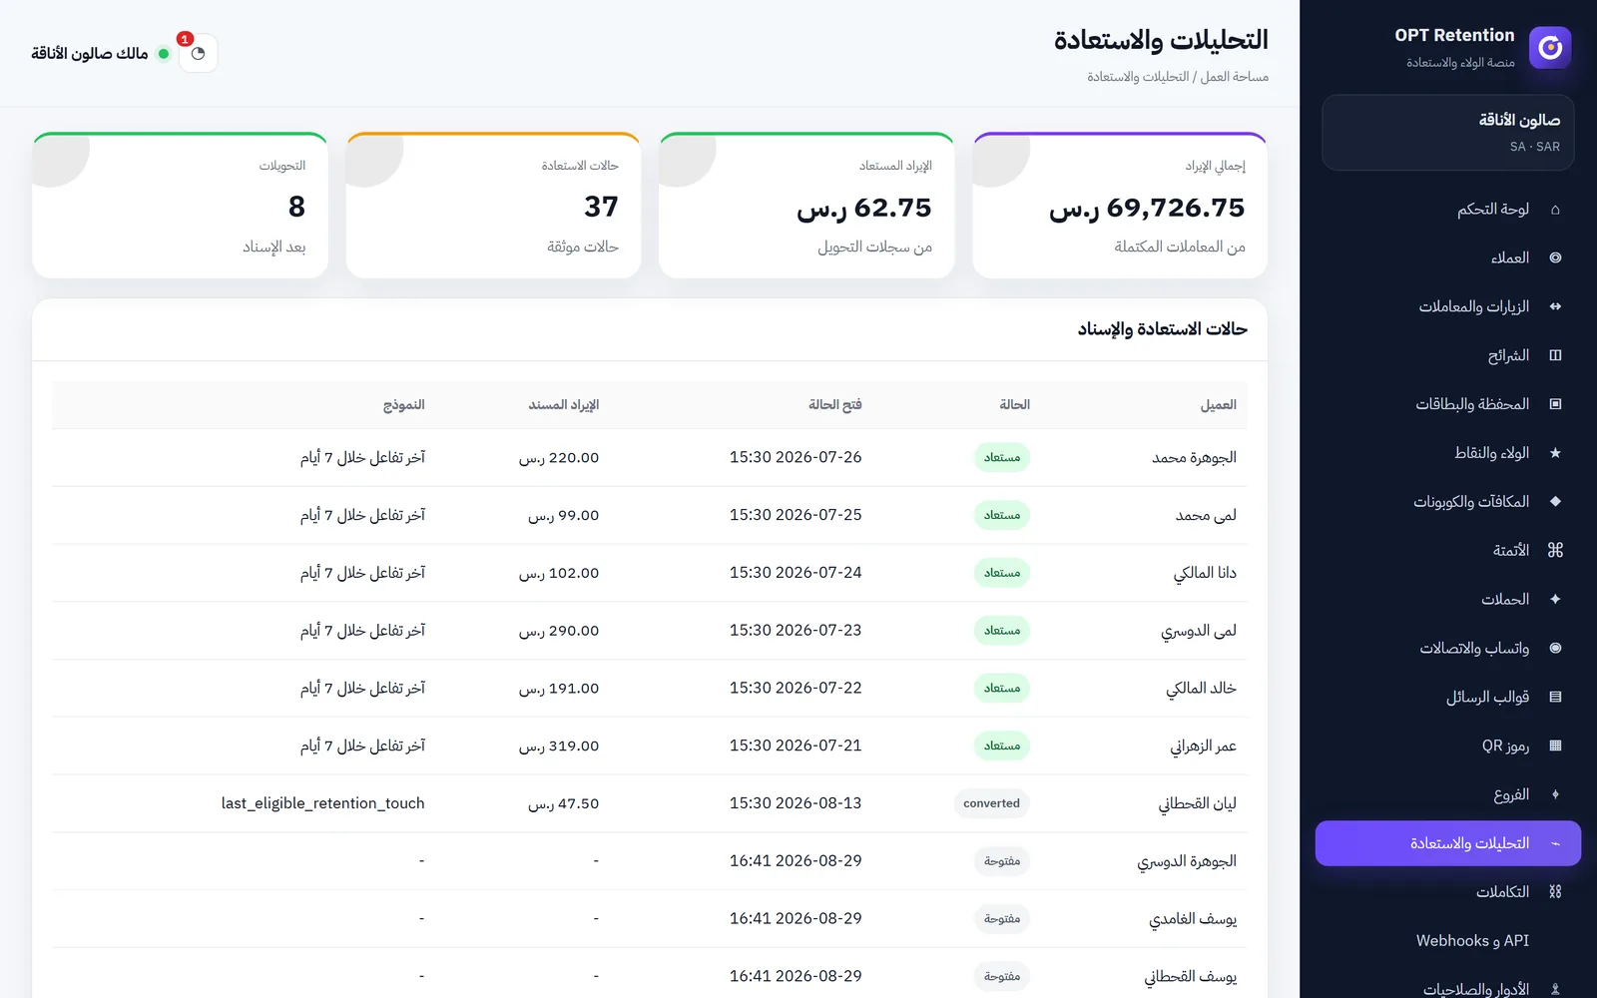Screen dimensions: 1597x998
Task: Click the diamond icon beside المكافآت والكوبونات
Action: click(1555, 501)
